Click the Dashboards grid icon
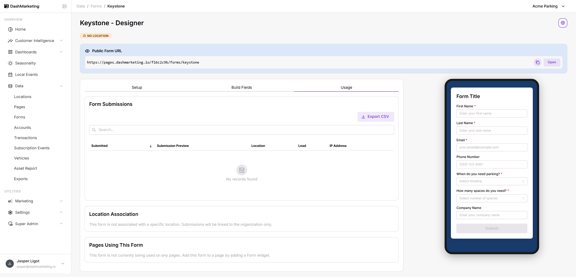This screenshot has width=576, height=277. pos(10,52)
